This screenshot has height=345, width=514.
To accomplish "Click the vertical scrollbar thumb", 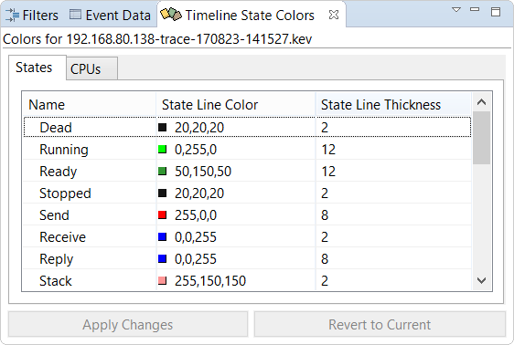I will (481, 138).
